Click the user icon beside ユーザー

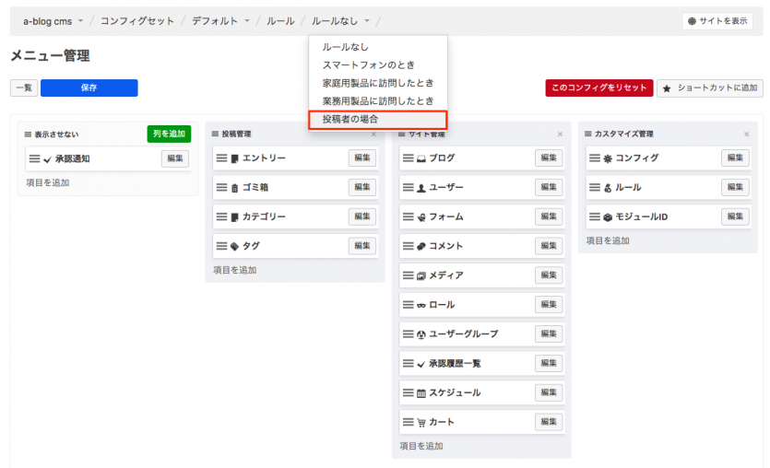(421, 188)
